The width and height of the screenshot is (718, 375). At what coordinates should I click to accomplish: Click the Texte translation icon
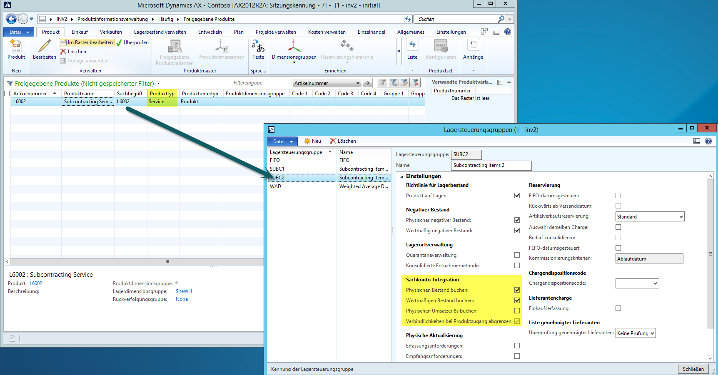tap(258, 46)
